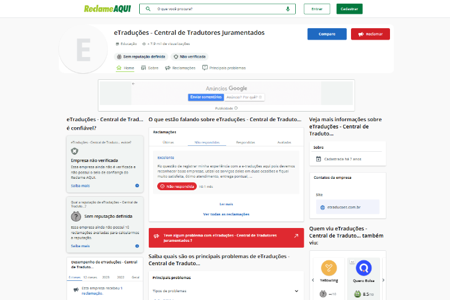Click 'Enviar comentários' in Google ad
This screenshot has height=300, width=450.
click(206, 97)
